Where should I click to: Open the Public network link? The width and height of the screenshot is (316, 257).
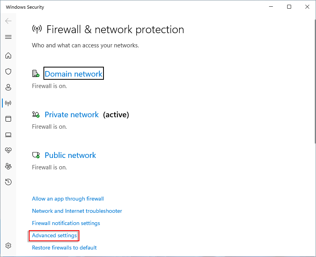click(x=70, y=155)
